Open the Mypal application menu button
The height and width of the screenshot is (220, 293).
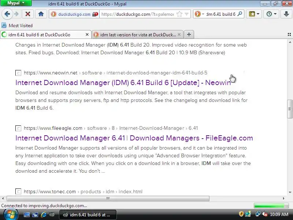click(x=16, y=3)
